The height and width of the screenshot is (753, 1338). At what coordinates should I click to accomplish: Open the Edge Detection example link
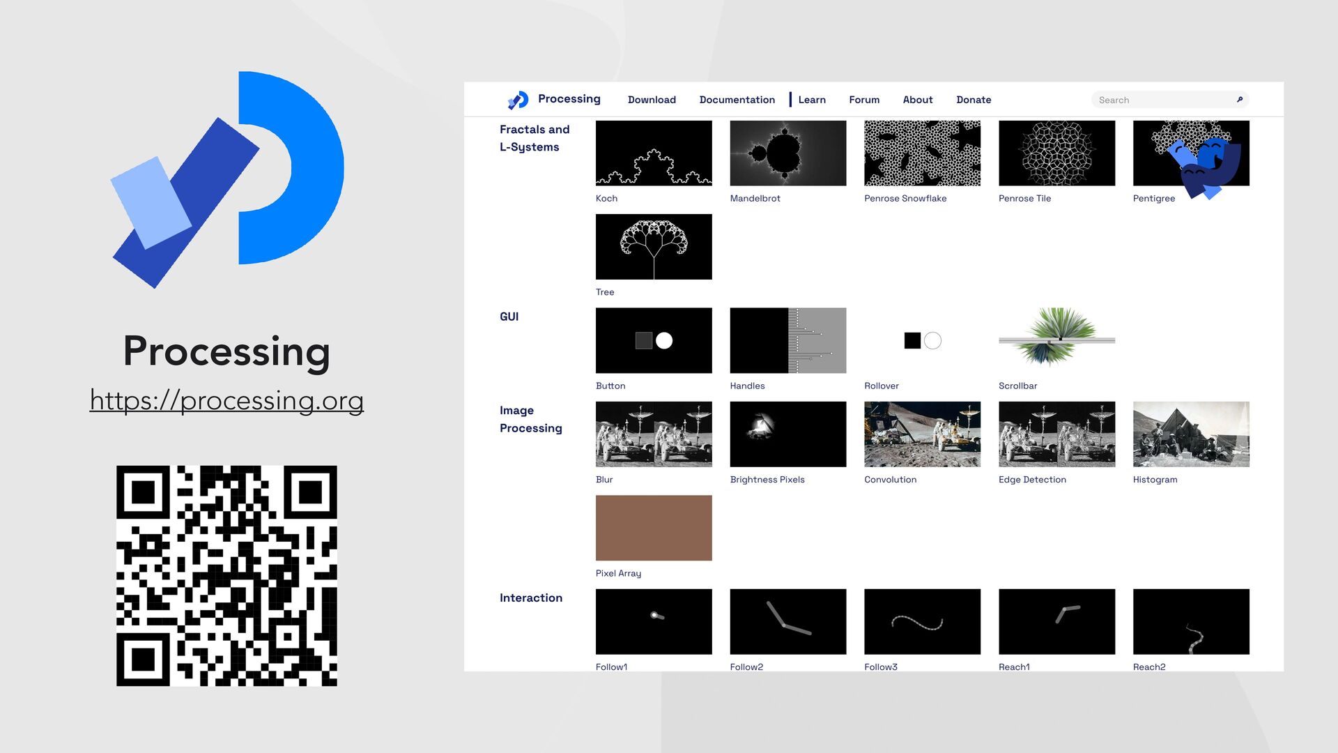1032,480
